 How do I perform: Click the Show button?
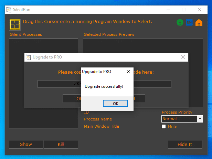click(26, 145)
